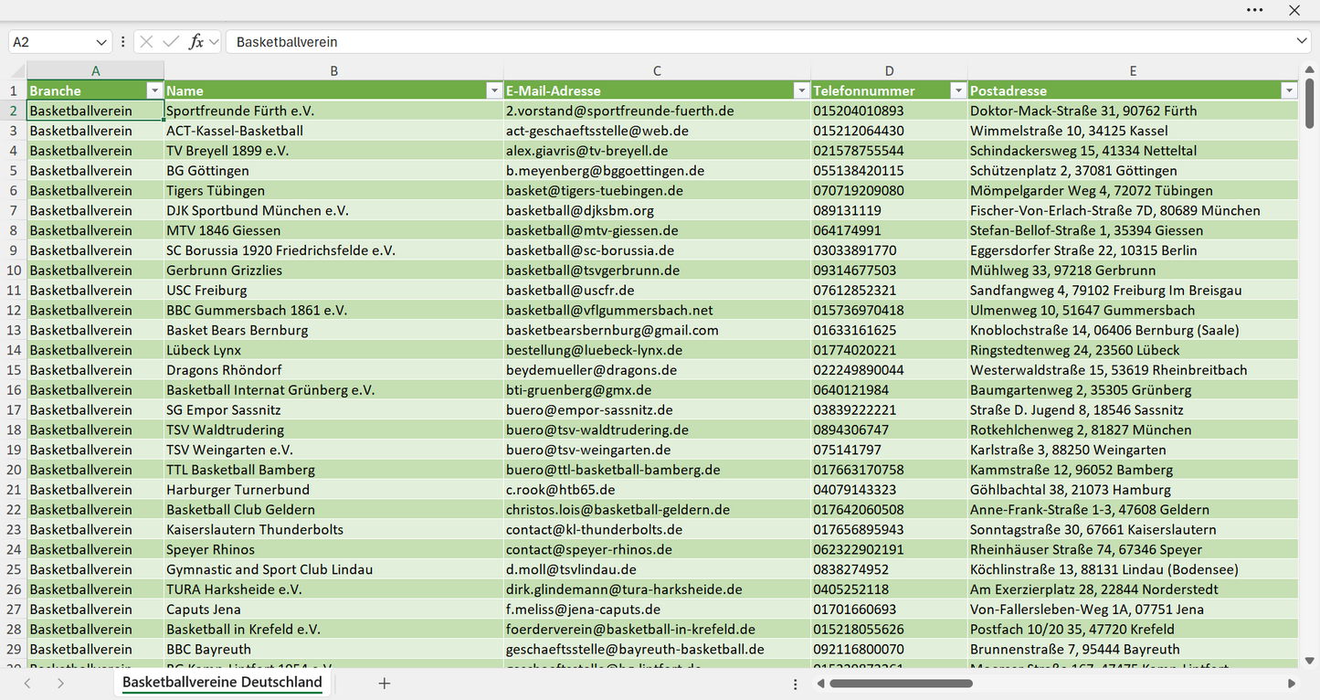
Task: Open the more options ellipsis menu
Action: tap(1254, 10)
